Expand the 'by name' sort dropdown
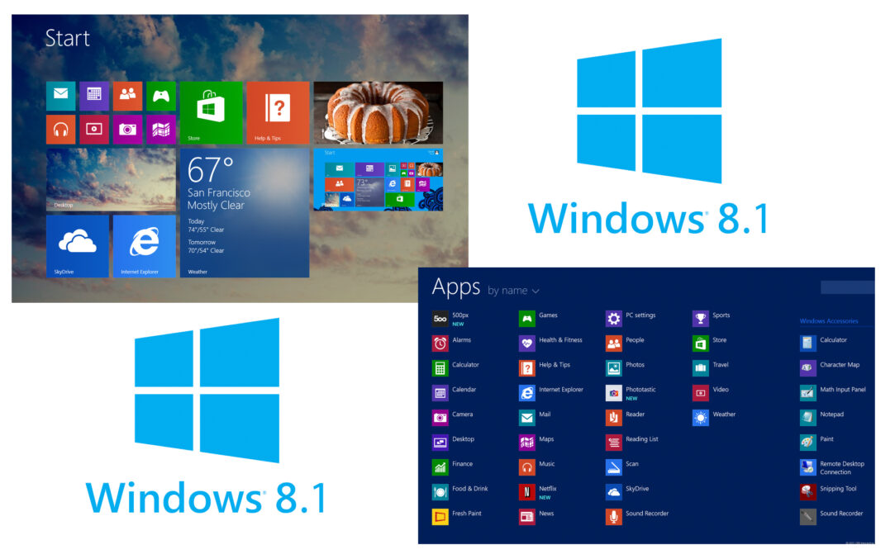Viewport: 895px width, 559px height. [x=513, y=291]
